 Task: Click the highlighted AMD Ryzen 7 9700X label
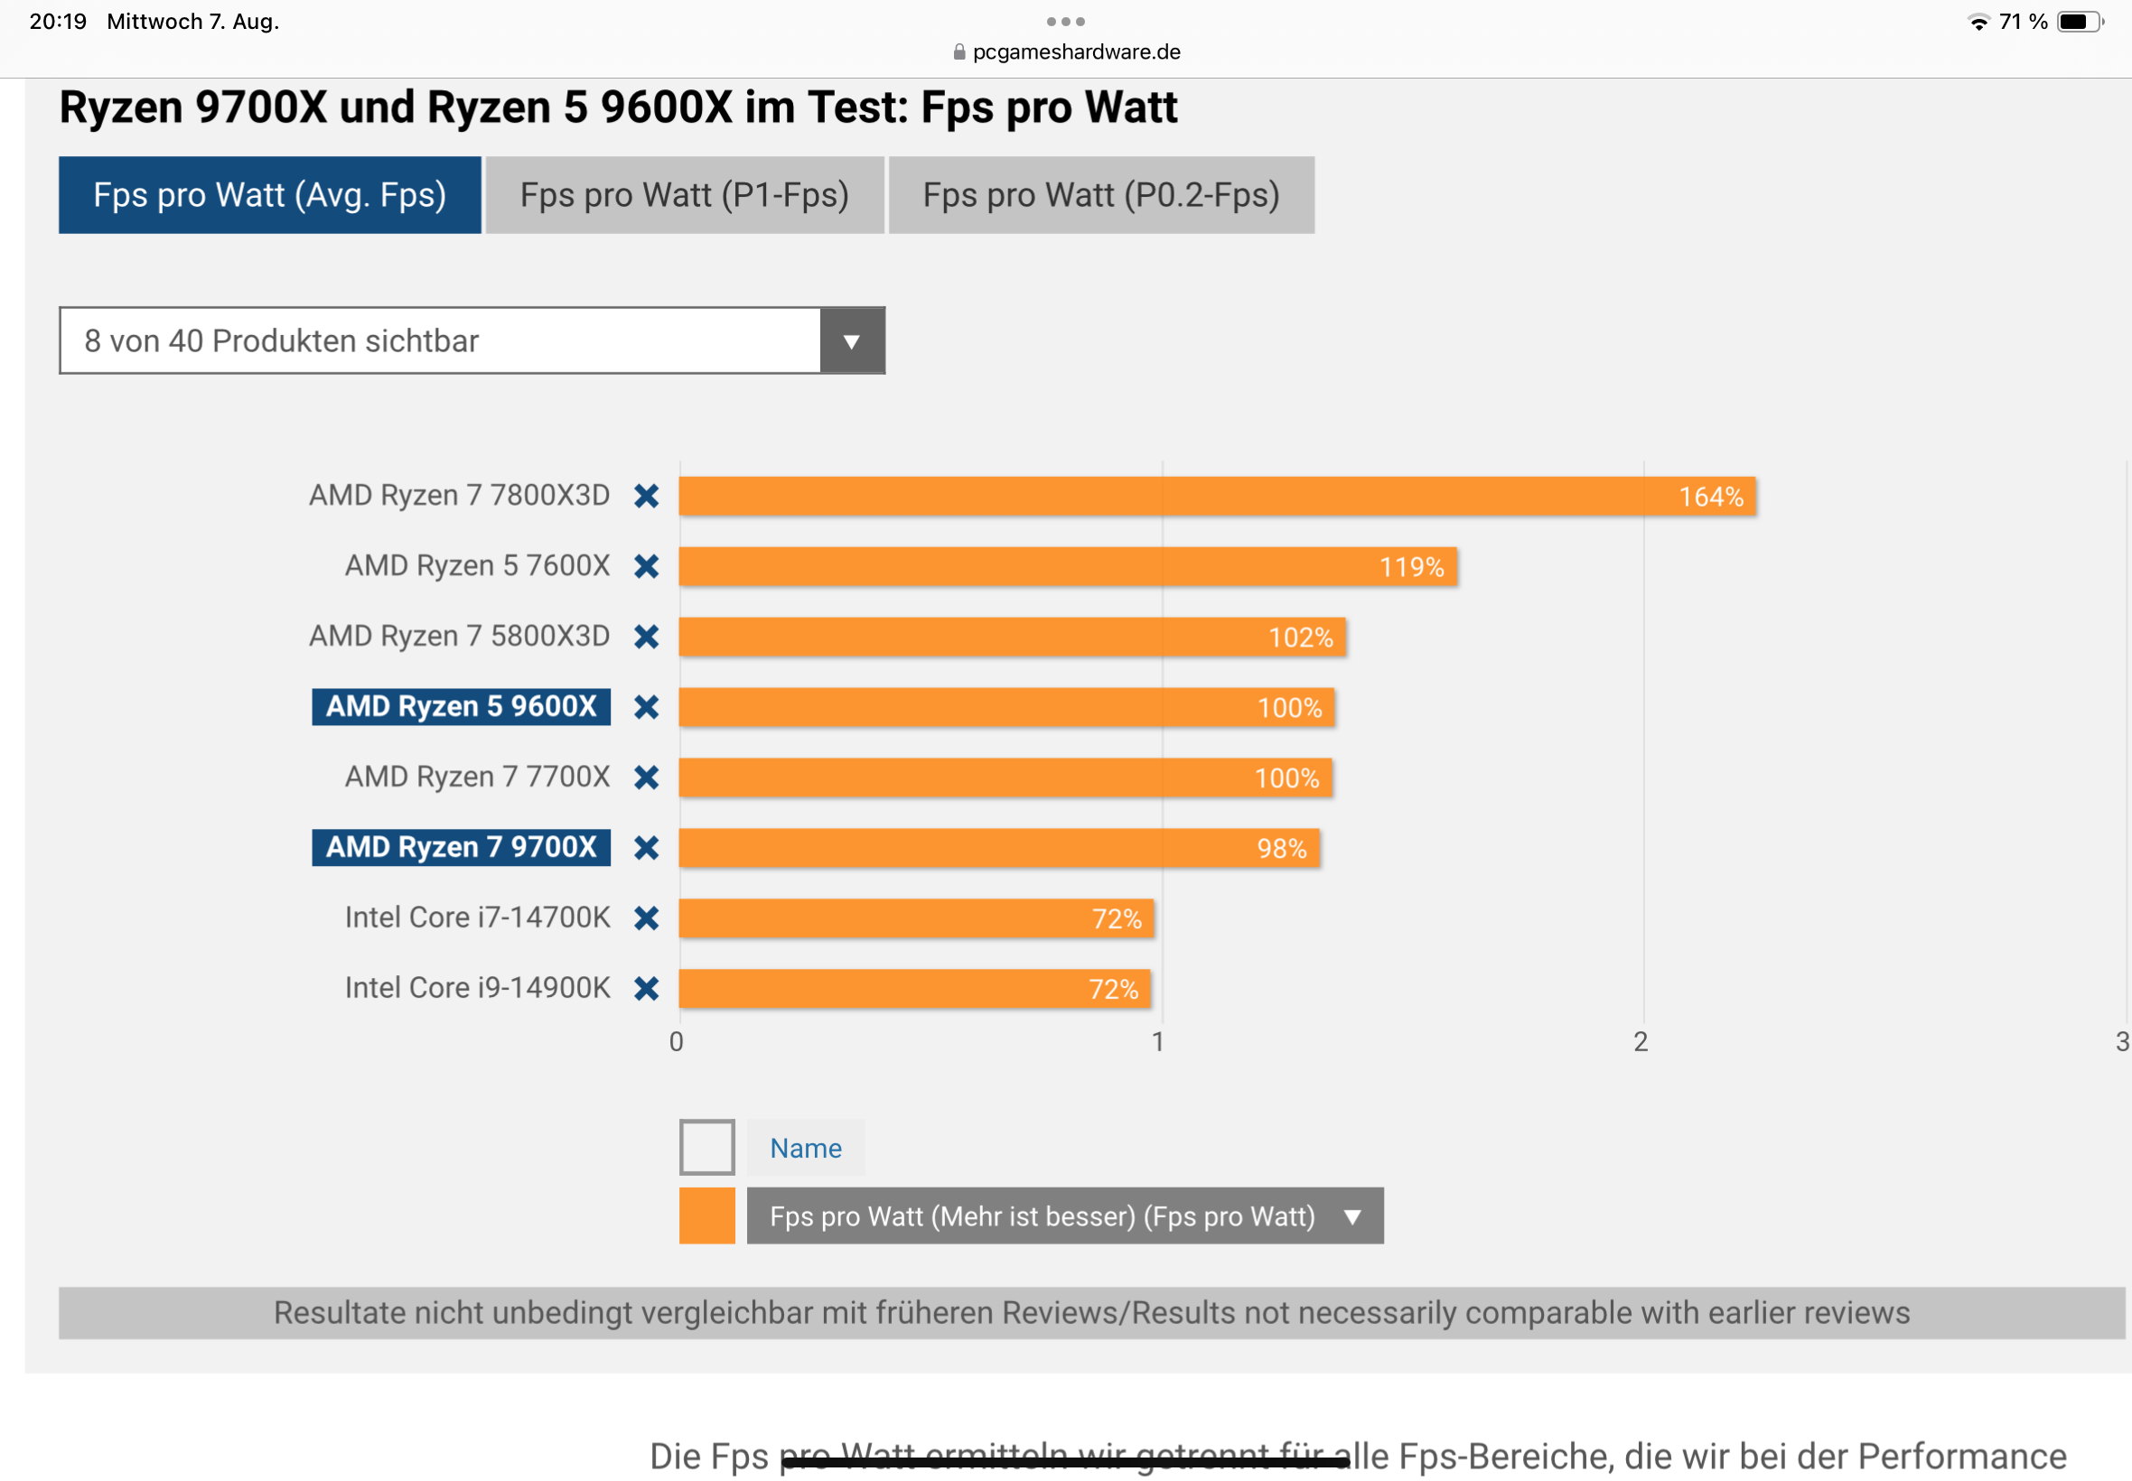461,847
